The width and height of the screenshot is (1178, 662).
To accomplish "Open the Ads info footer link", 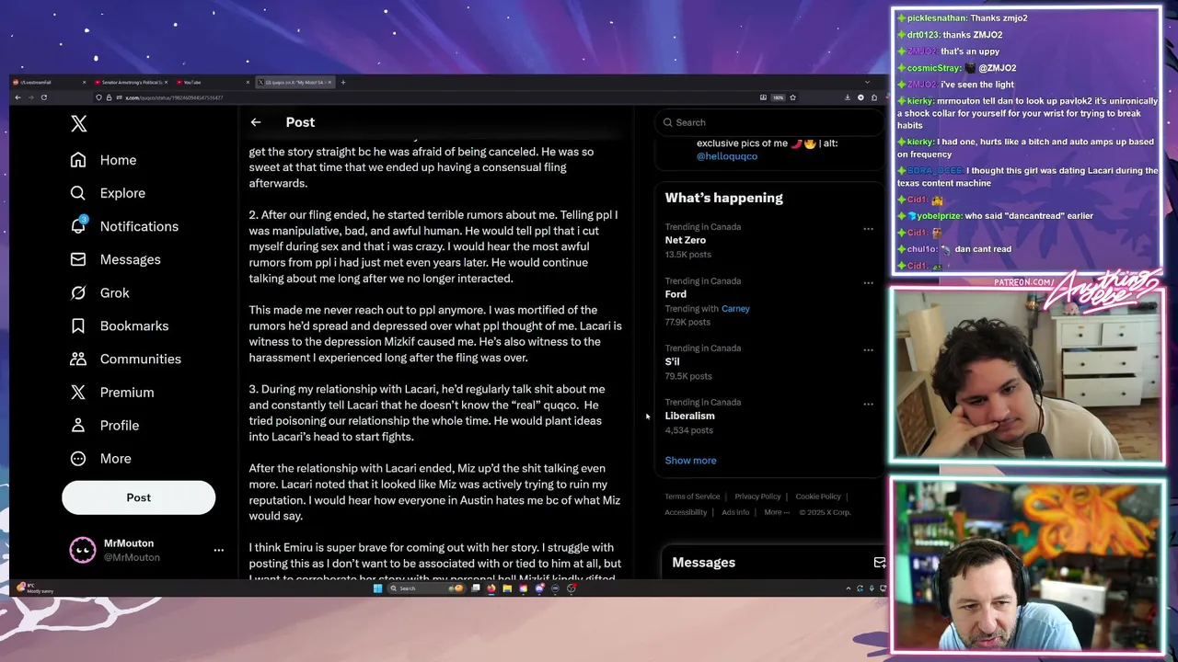I will coord(735,512).
